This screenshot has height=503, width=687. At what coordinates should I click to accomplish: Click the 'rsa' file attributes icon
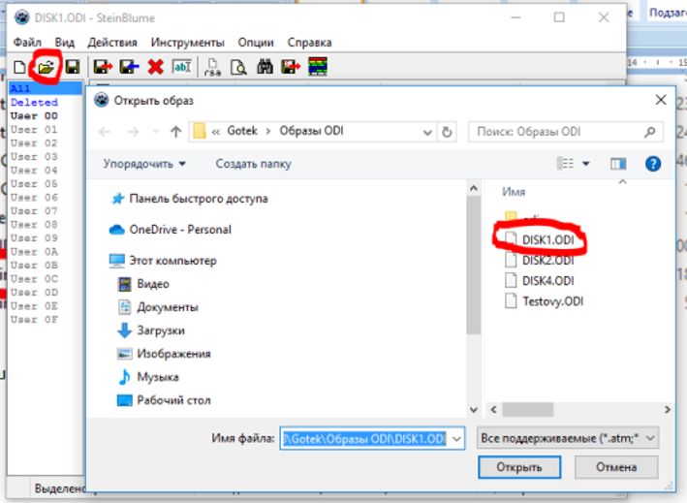tap(212, 67)
